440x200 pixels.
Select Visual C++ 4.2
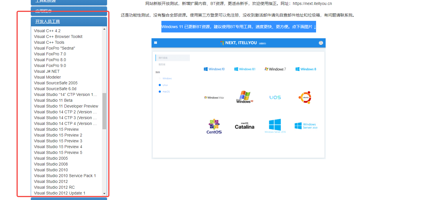tap(47, 31)
